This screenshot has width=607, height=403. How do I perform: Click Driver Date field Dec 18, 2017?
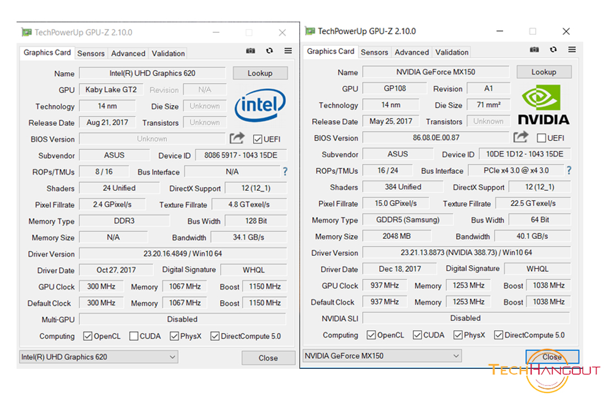pos(400,269)
